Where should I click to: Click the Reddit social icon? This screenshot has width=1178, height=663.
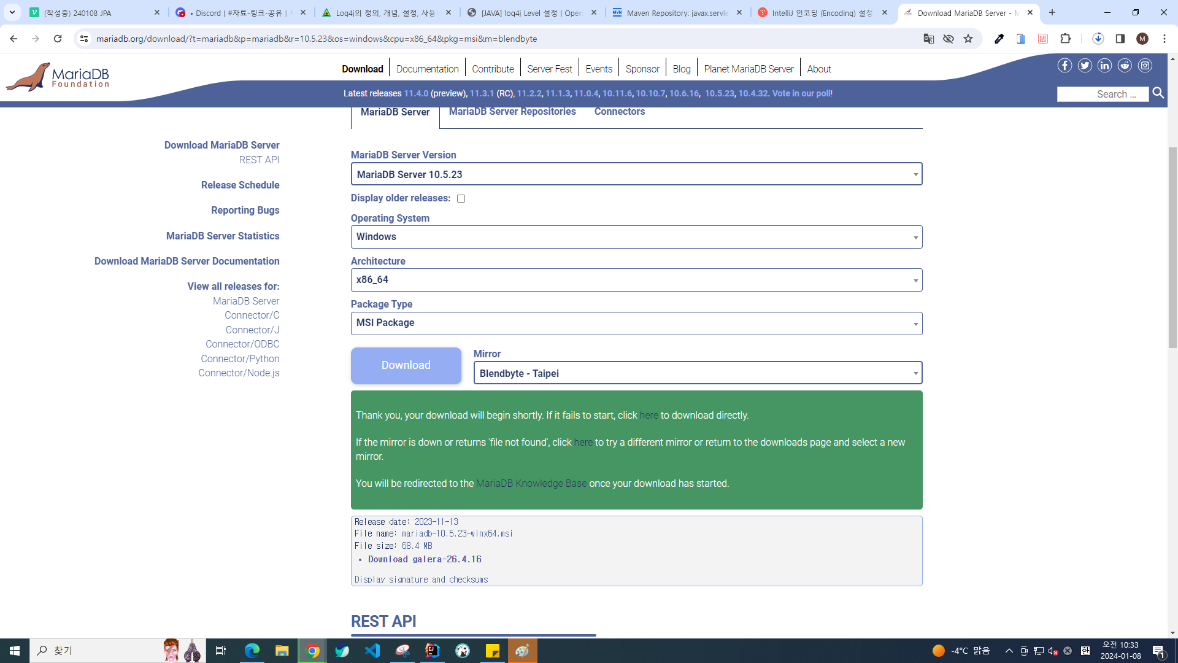click(1125, 66)
